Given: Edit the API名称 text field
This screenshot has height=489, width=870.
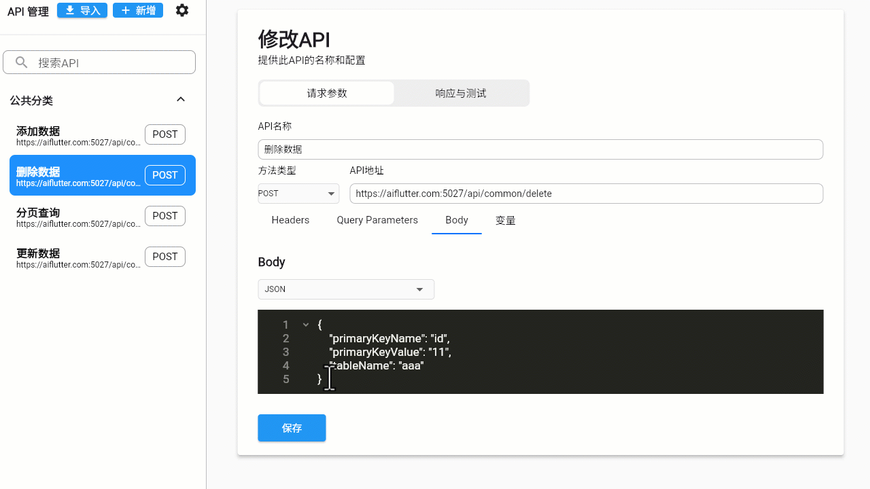Looking at the screenshot, I should [540, 149].
